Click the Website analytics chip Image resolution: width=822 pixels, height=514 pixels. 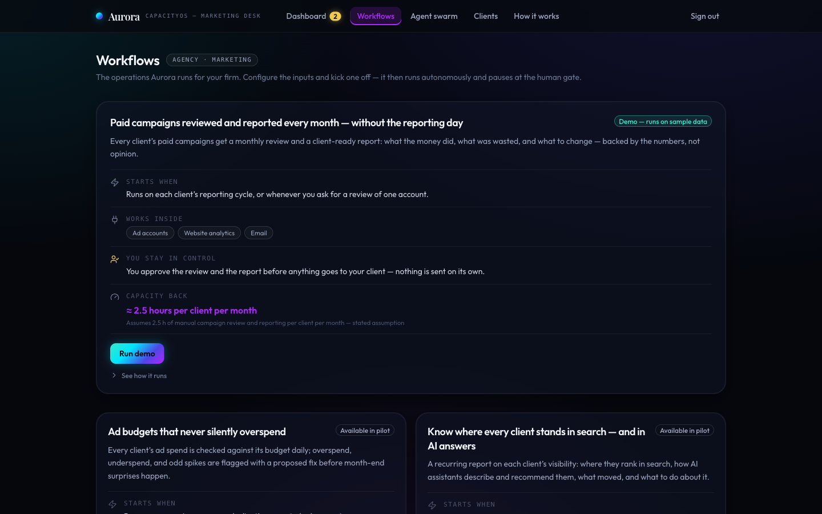[209, 233]
